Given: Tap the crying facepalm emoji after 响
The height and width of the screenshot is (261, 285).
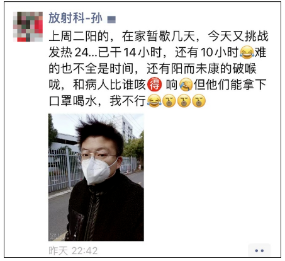Looking at the screenshot, I should pos(186,84).
